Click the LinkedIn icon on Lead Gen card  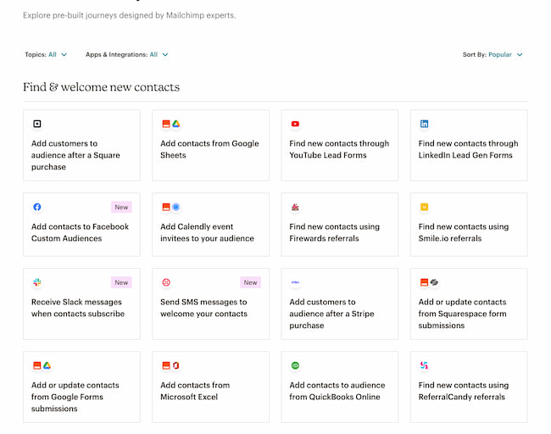pyautogui.click(x=424, y=124)
